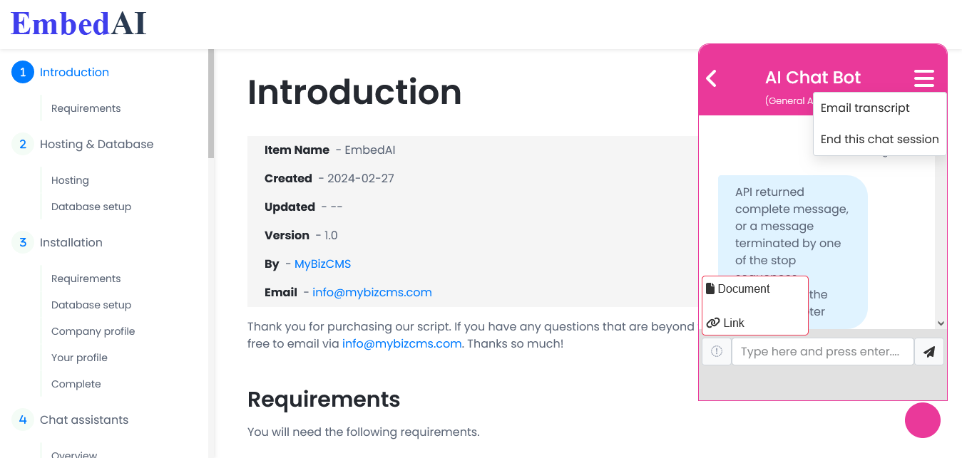This screenshot has height=458, width=962.
Task: Expand Hosting & Database section
Action: (x=96, y=144)
